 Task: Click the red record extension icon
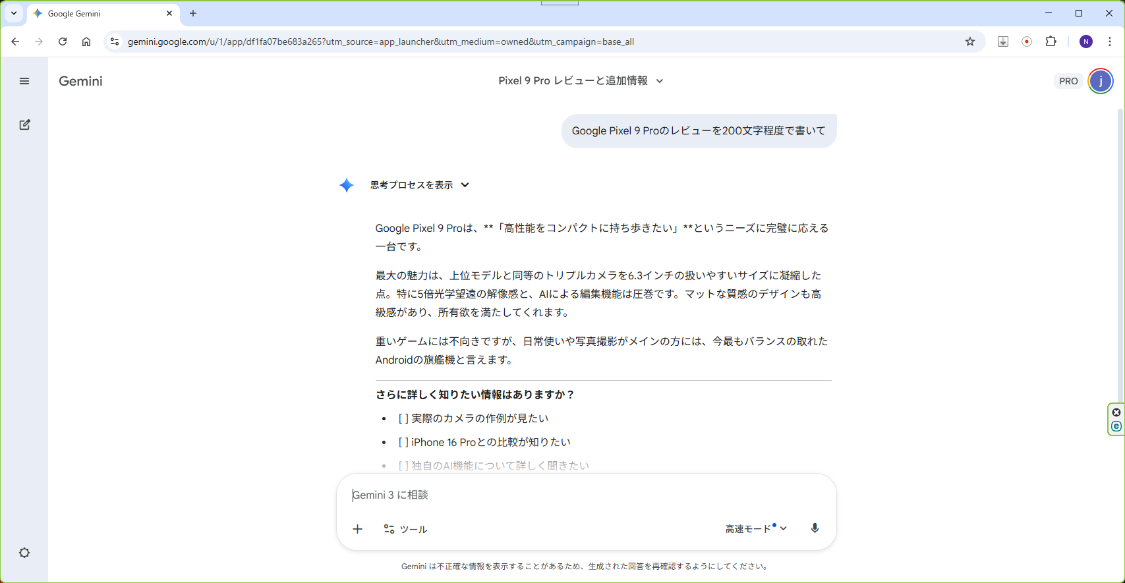click(x=1027, y=42)
